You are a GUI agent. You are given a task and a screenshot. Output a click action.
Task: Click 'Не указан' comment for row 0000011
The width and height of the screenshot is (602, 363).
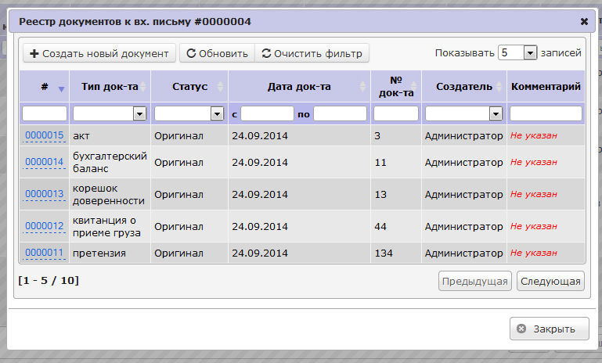(x=534, y=253)
